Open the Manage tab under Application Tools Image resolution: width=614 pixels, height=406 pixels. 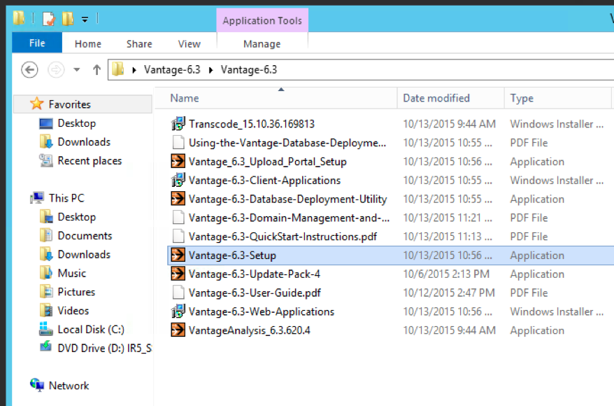tap(262, 44)
